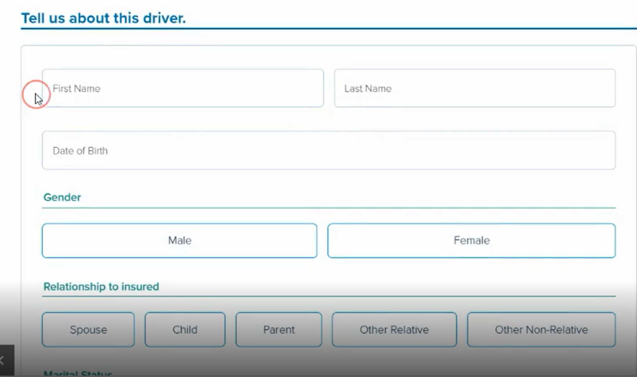Select Spouse relationship option
The height and width of the screenshot is (377, 637).
pyautogui.click(x=88, y=329)
